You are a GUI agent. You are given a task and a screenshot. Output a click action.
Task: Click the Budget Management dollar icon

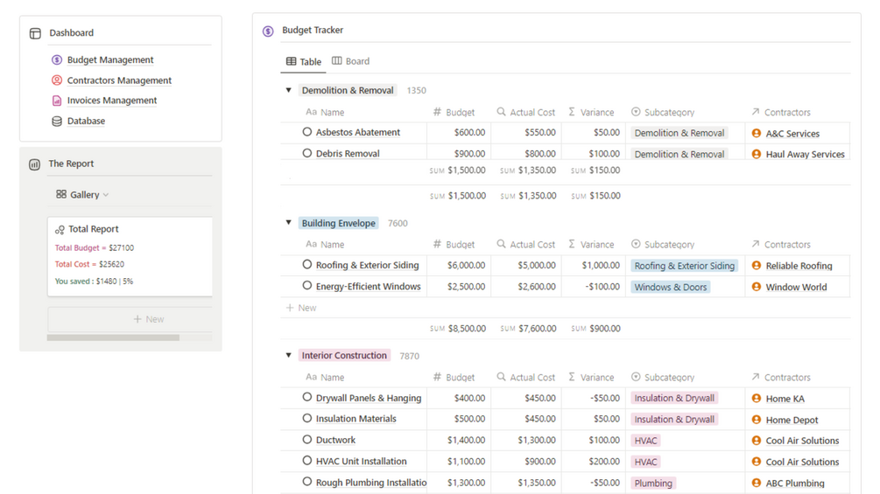coord(57,60)
